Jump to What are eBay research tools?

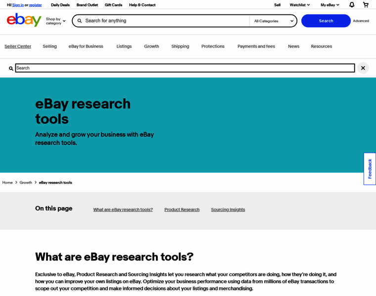(x=123, y=210)
